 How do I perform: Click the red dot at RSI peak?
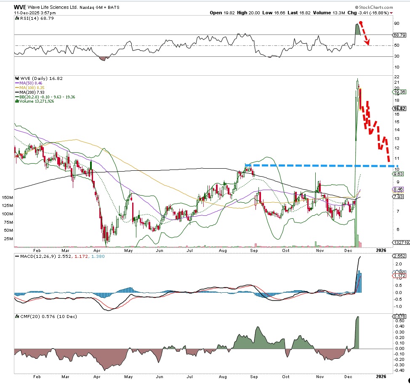click(360, 22)
